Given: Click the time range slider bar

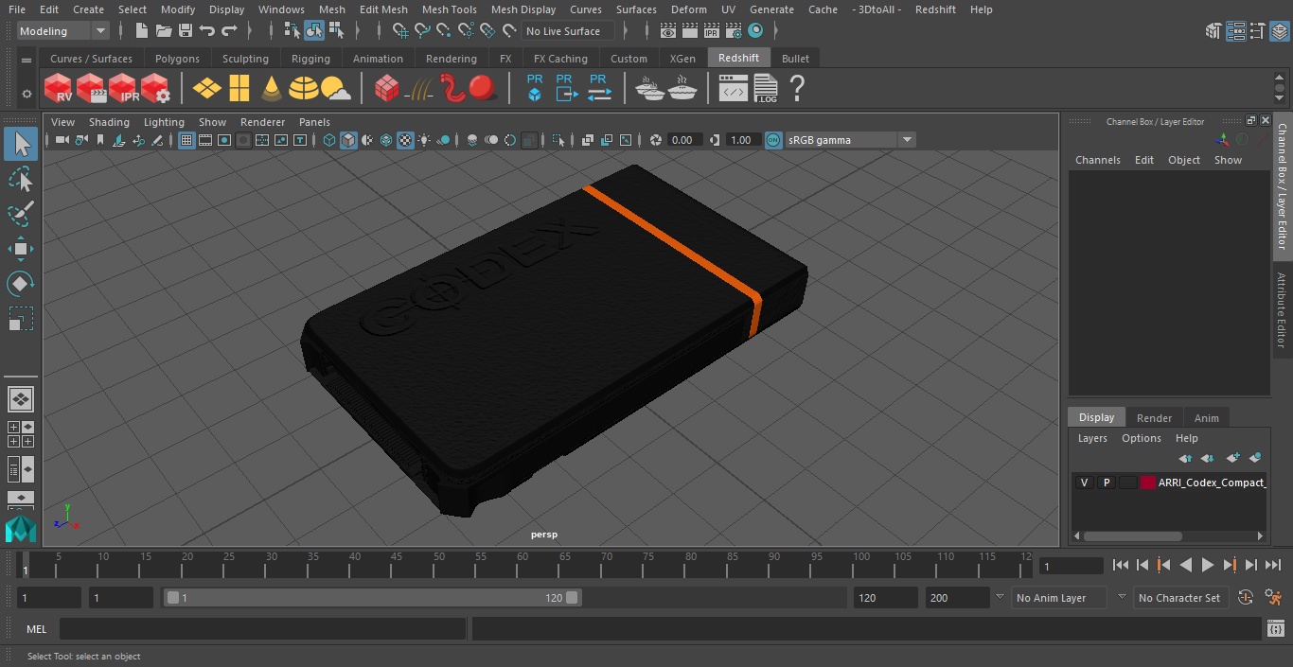Looking at the screenshot, I should pyautogui.click(x=372, y=598).
